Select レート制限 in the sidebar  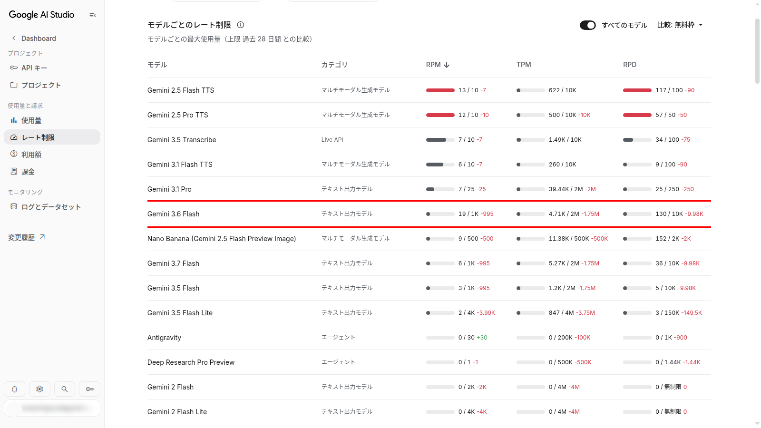(52, 137)
